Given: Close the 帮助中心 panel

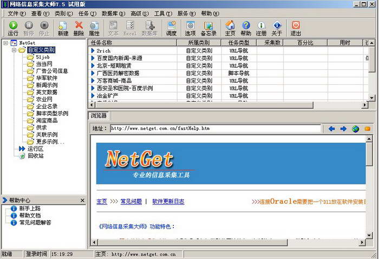Looking at the screenshot, I should pyautogui.click(x=82, y=201).
